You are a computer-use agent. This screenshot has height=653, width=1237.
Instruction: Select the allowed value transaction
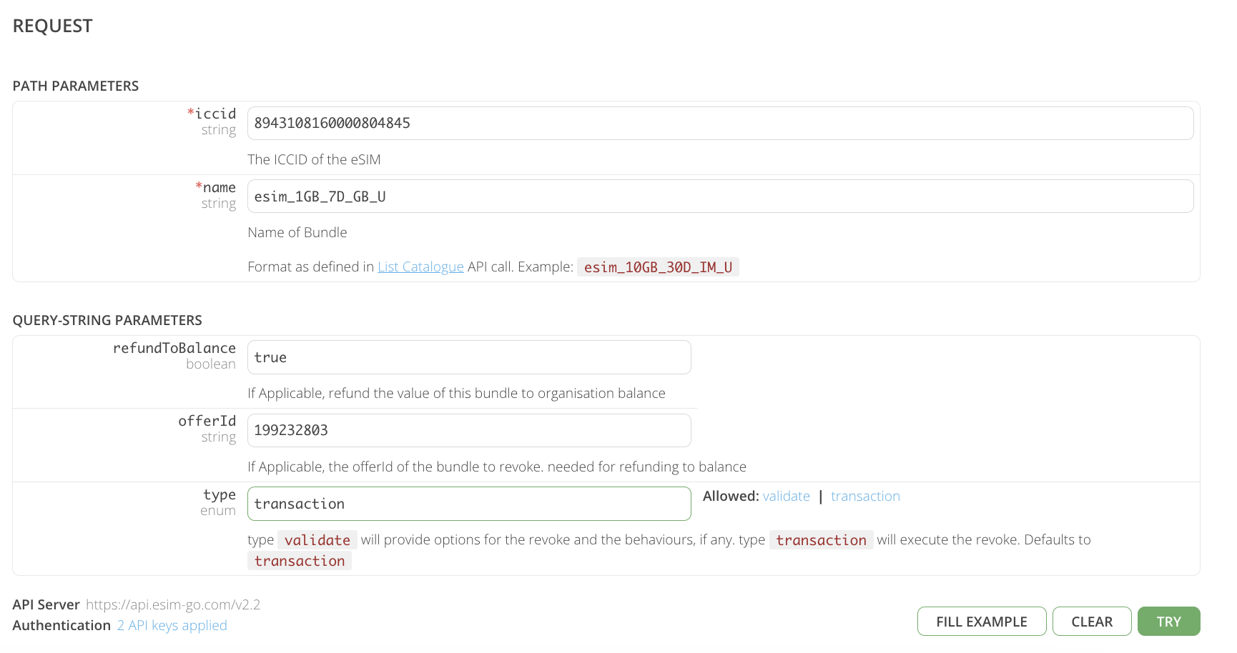865,496
